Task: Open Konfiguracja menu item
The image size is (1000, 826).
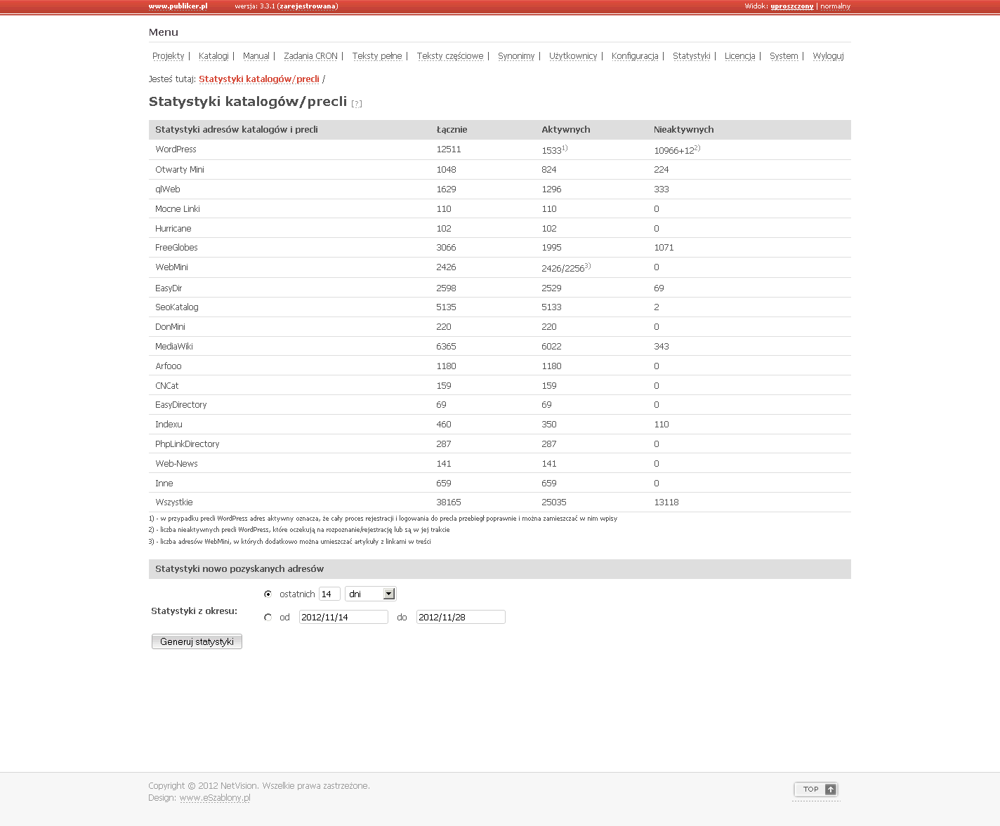Action: tap(635, 56)
